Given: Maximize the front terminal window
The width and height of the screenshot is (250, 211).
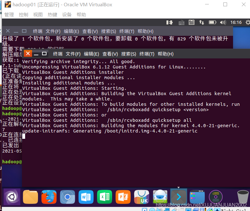Looking at the screenshot, I should tap(44, 54).
